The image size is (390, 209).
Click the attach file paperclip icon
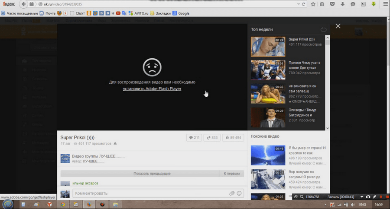click(x=232, y=193)
